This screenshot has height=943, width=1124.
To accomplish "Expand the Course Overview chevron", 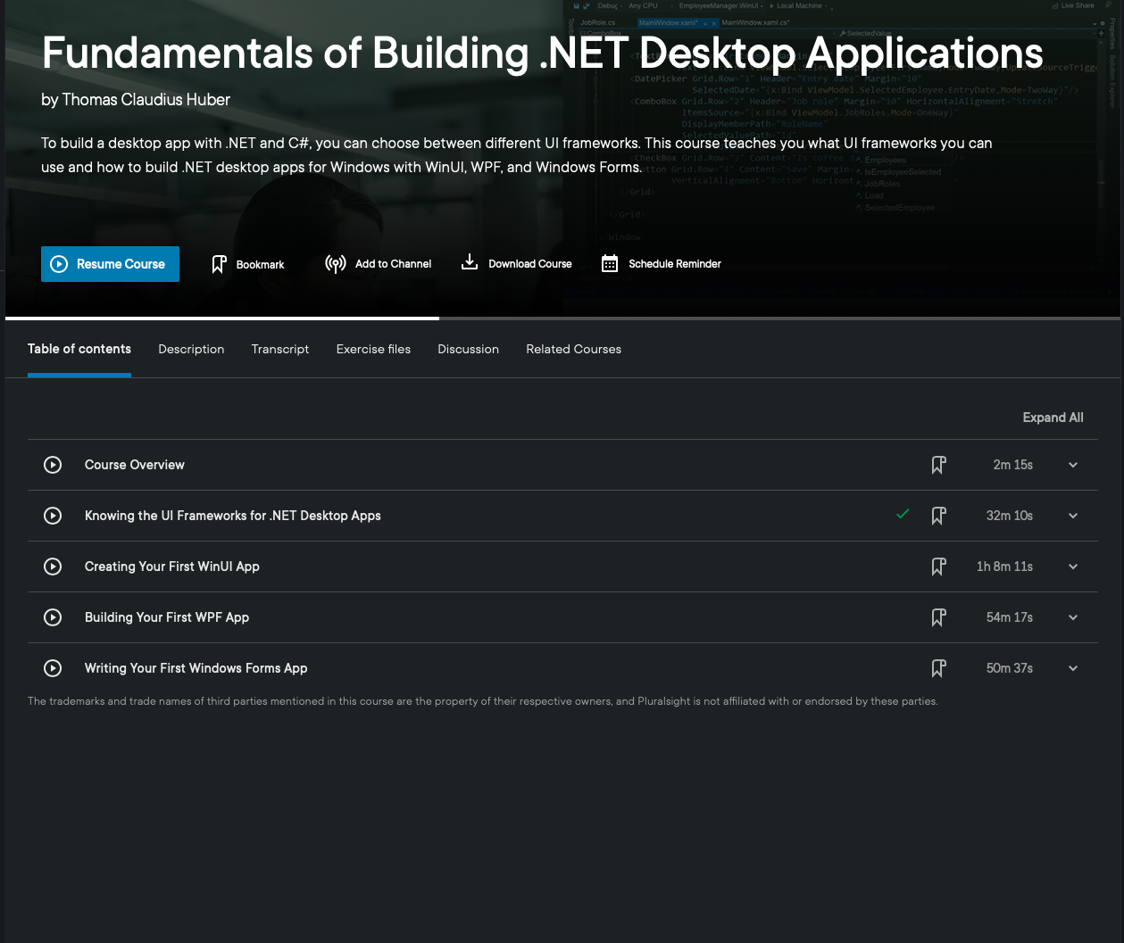I will pos(1073,465).
